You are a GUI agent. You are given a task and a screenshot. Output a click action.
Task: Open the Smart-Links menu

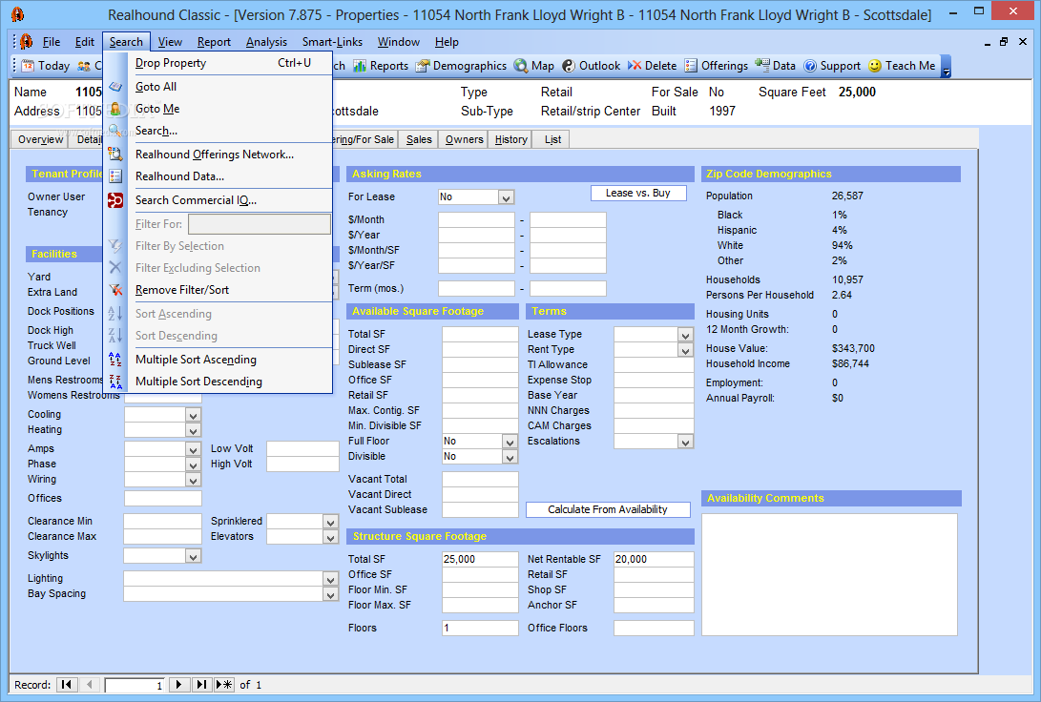click(332, 42)
